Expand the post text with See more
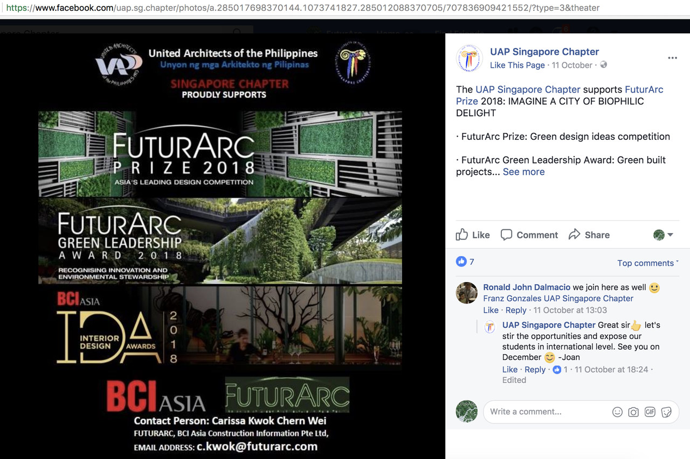 click(524, 172)
